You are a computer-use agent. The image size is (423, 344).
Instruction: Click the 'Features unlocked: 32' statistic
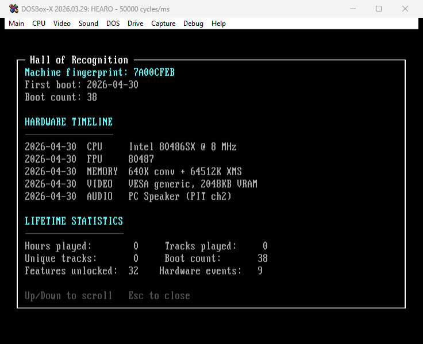coord(82,270)
